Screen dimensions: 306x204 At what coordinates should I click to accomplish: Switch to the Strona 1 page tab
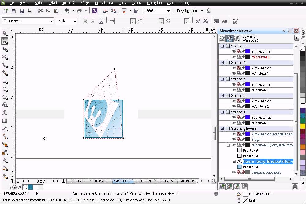(78, 181)
